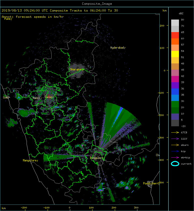194x211 pixels.
Task: Click the 300 horizontal axis label
Action: [x=136, y=208]
